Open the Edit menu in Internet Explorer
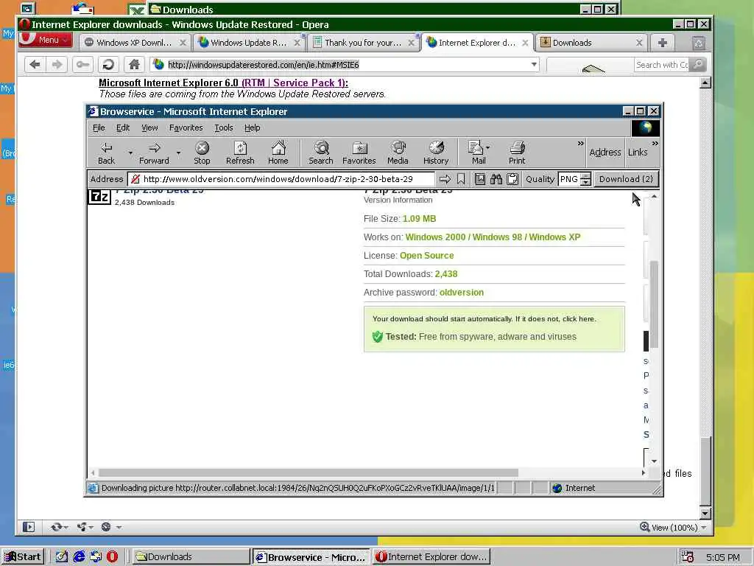The height and width of the screenshot is (566, 754). [x=123, y=127]
